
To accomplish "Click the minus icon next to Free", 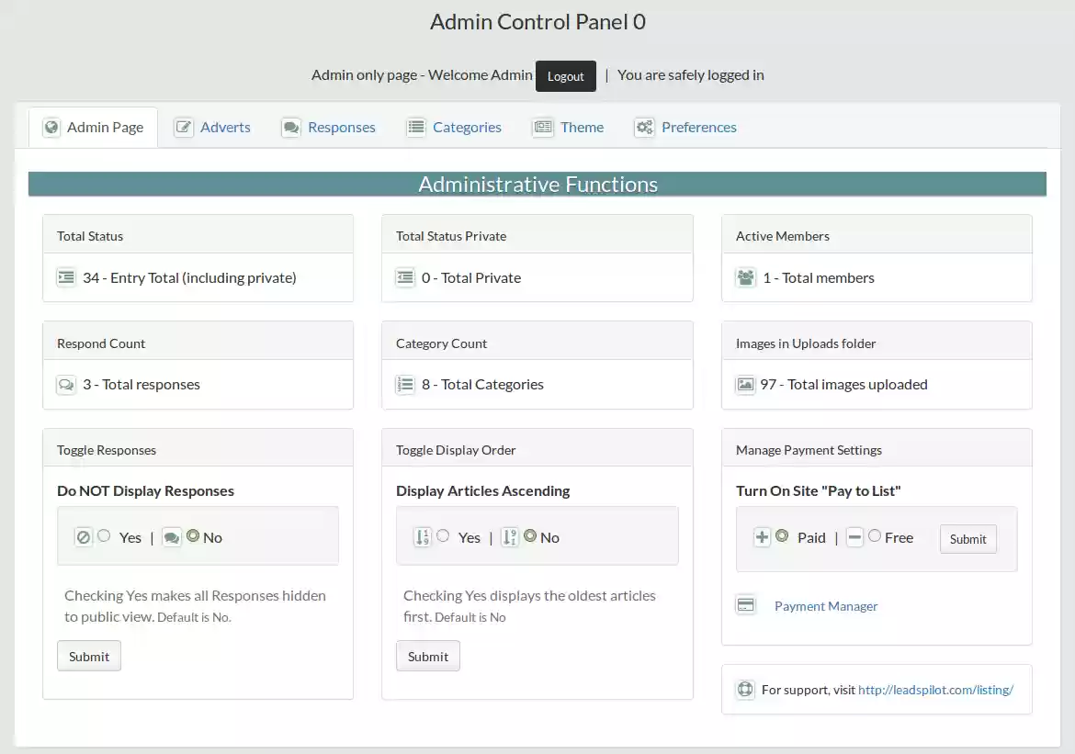I will coord(854,537).
